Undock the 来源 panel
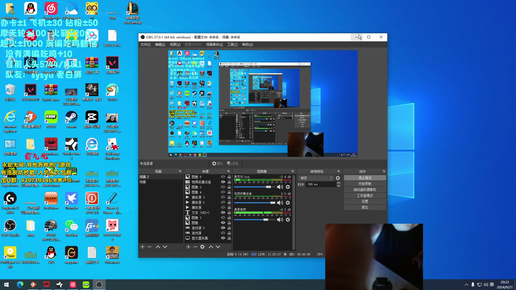This screenshot has height=290, width=516. 228,171
